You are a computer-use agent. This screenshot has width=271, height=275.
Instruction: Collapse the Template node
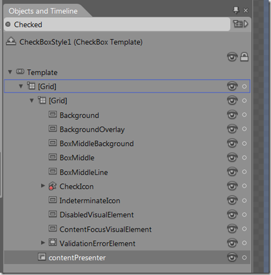10,72
